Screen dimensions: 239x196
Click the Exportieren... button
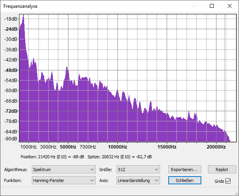coord(185,169)
